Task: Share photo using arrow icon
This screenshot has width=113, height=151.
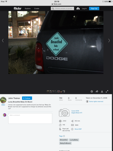Action: (97, 91)
